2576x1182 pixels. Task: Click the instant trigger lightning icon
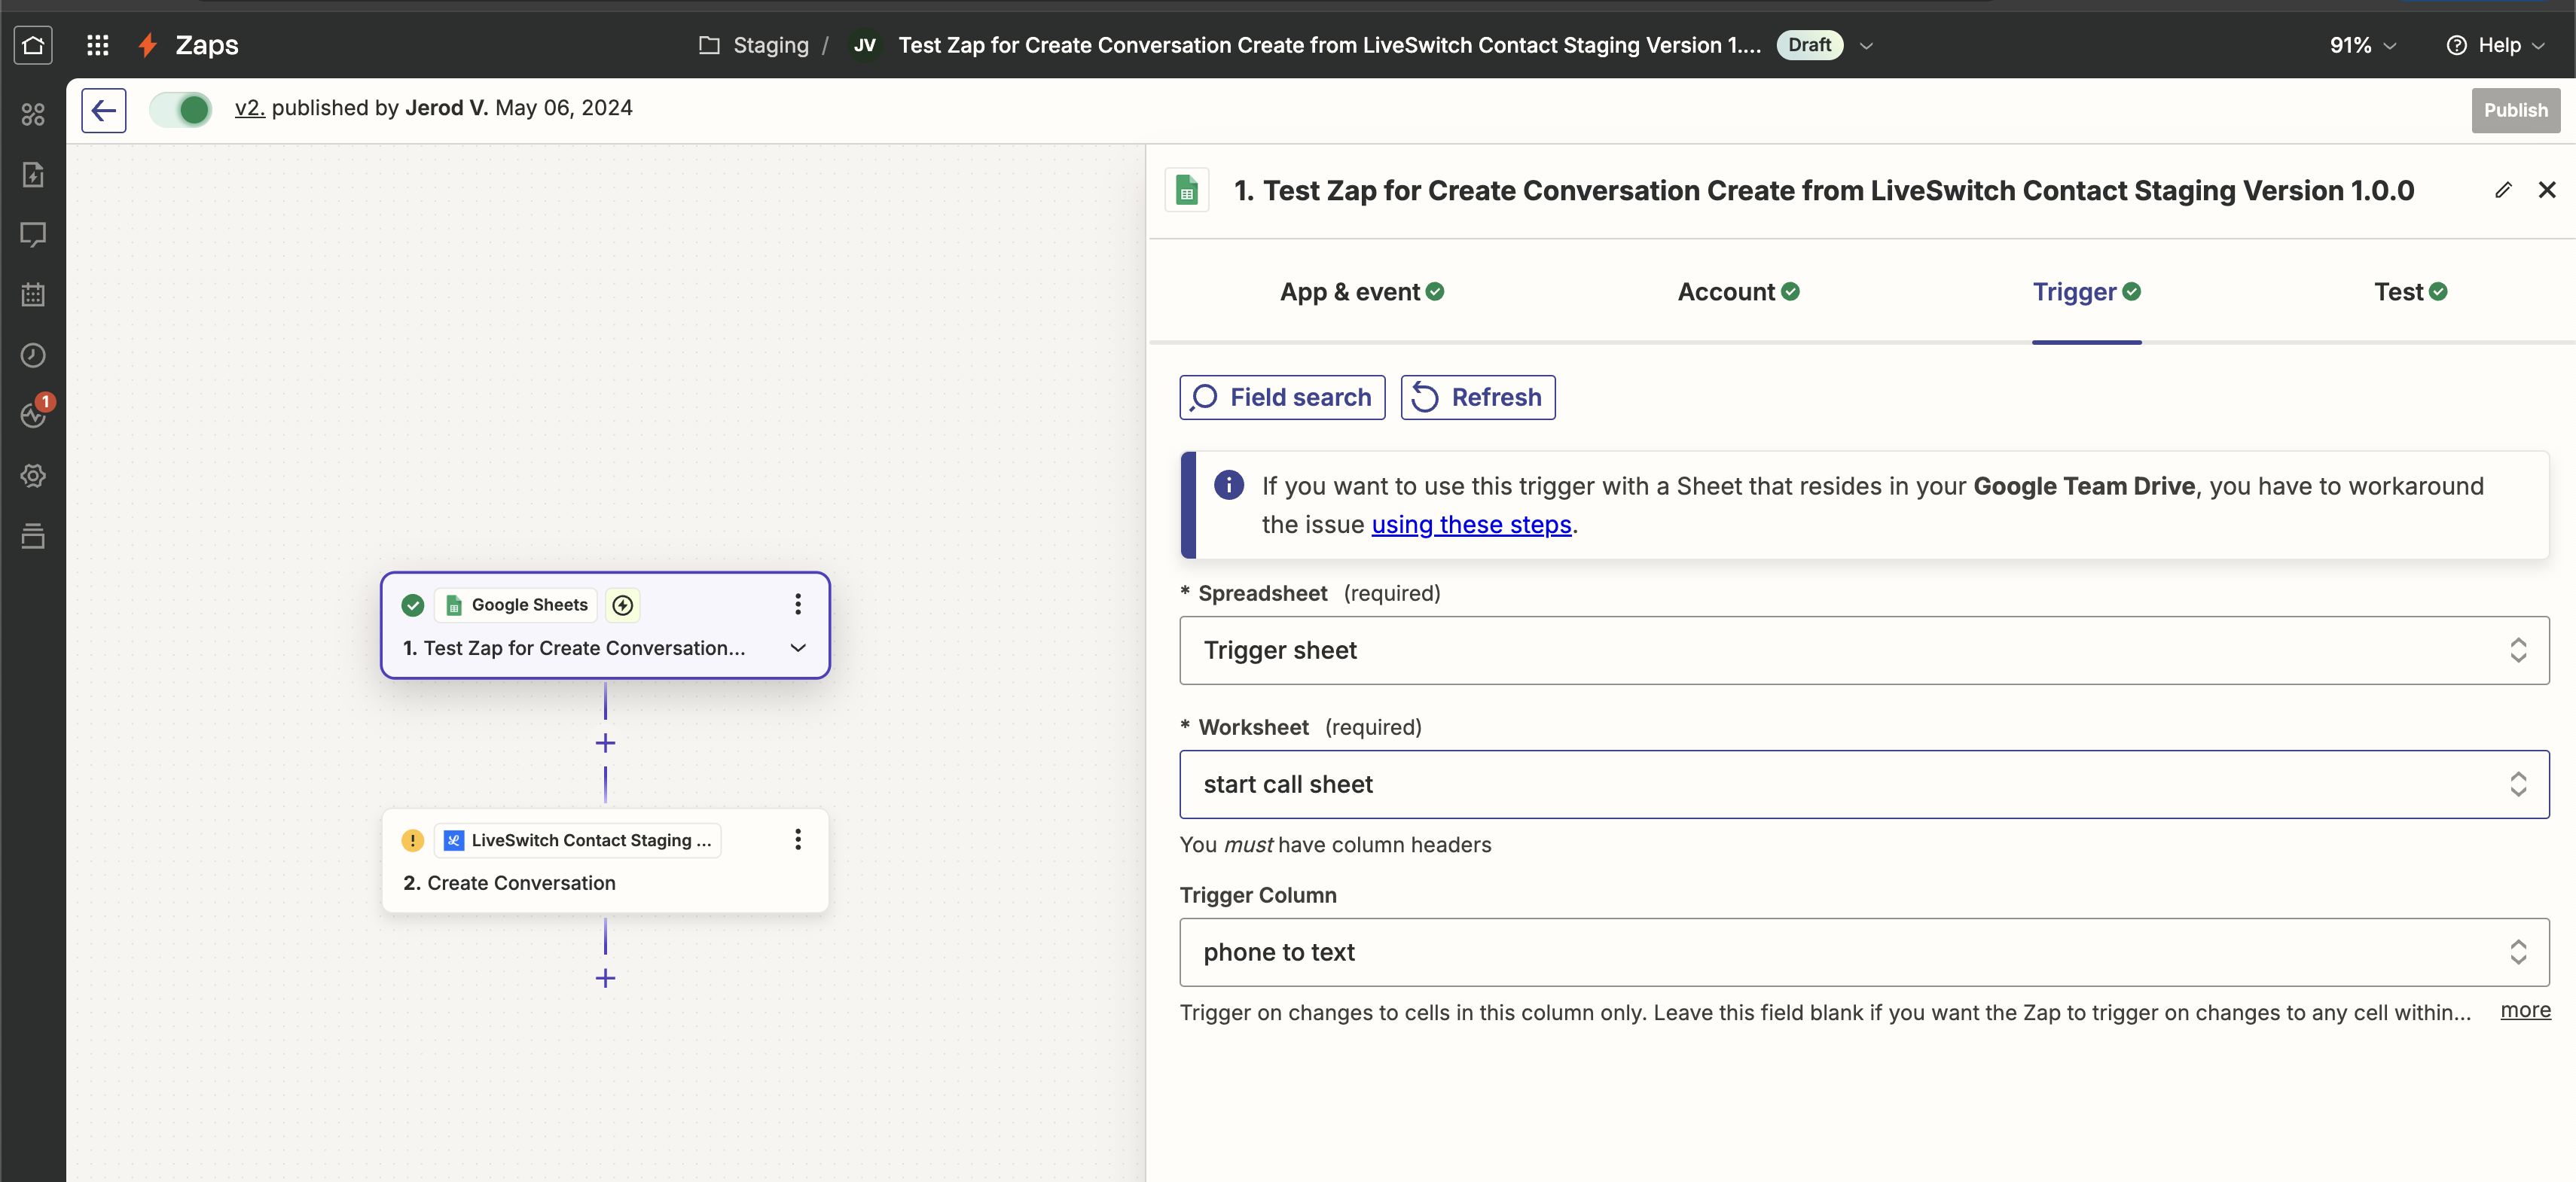click(622, 605)
